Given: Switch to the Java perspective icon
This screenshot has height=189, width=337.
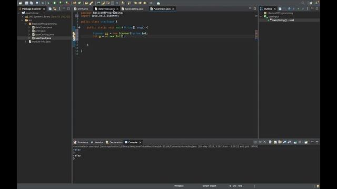Looking at the screenshot, I should tap(317, 3).
